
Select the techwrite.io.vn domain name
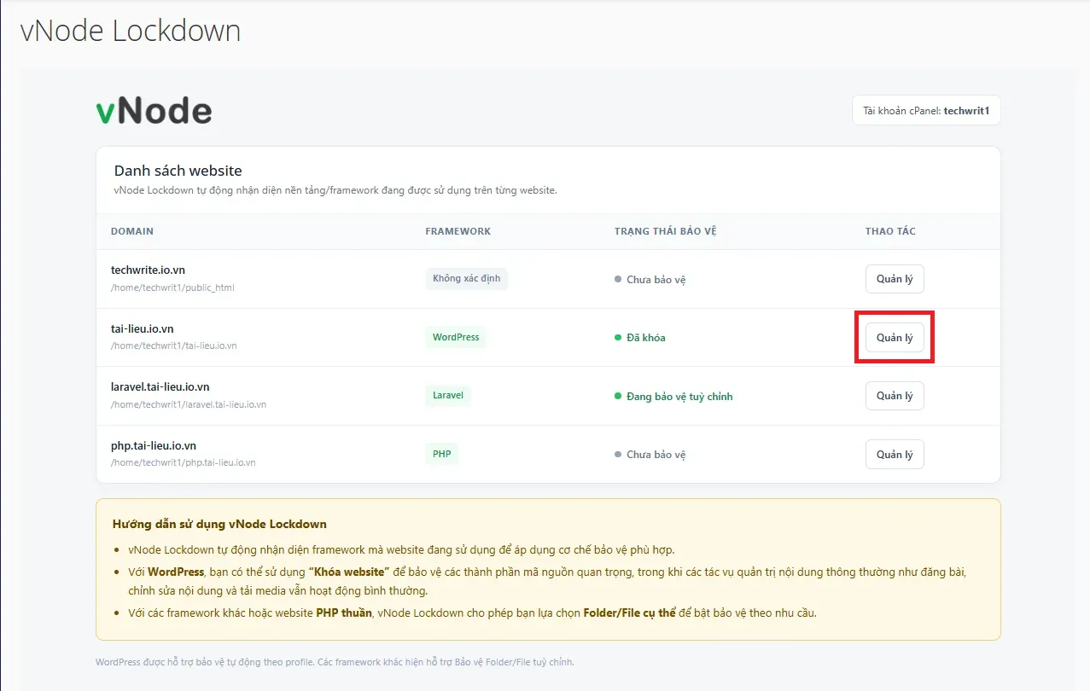(x=148, y=270)
